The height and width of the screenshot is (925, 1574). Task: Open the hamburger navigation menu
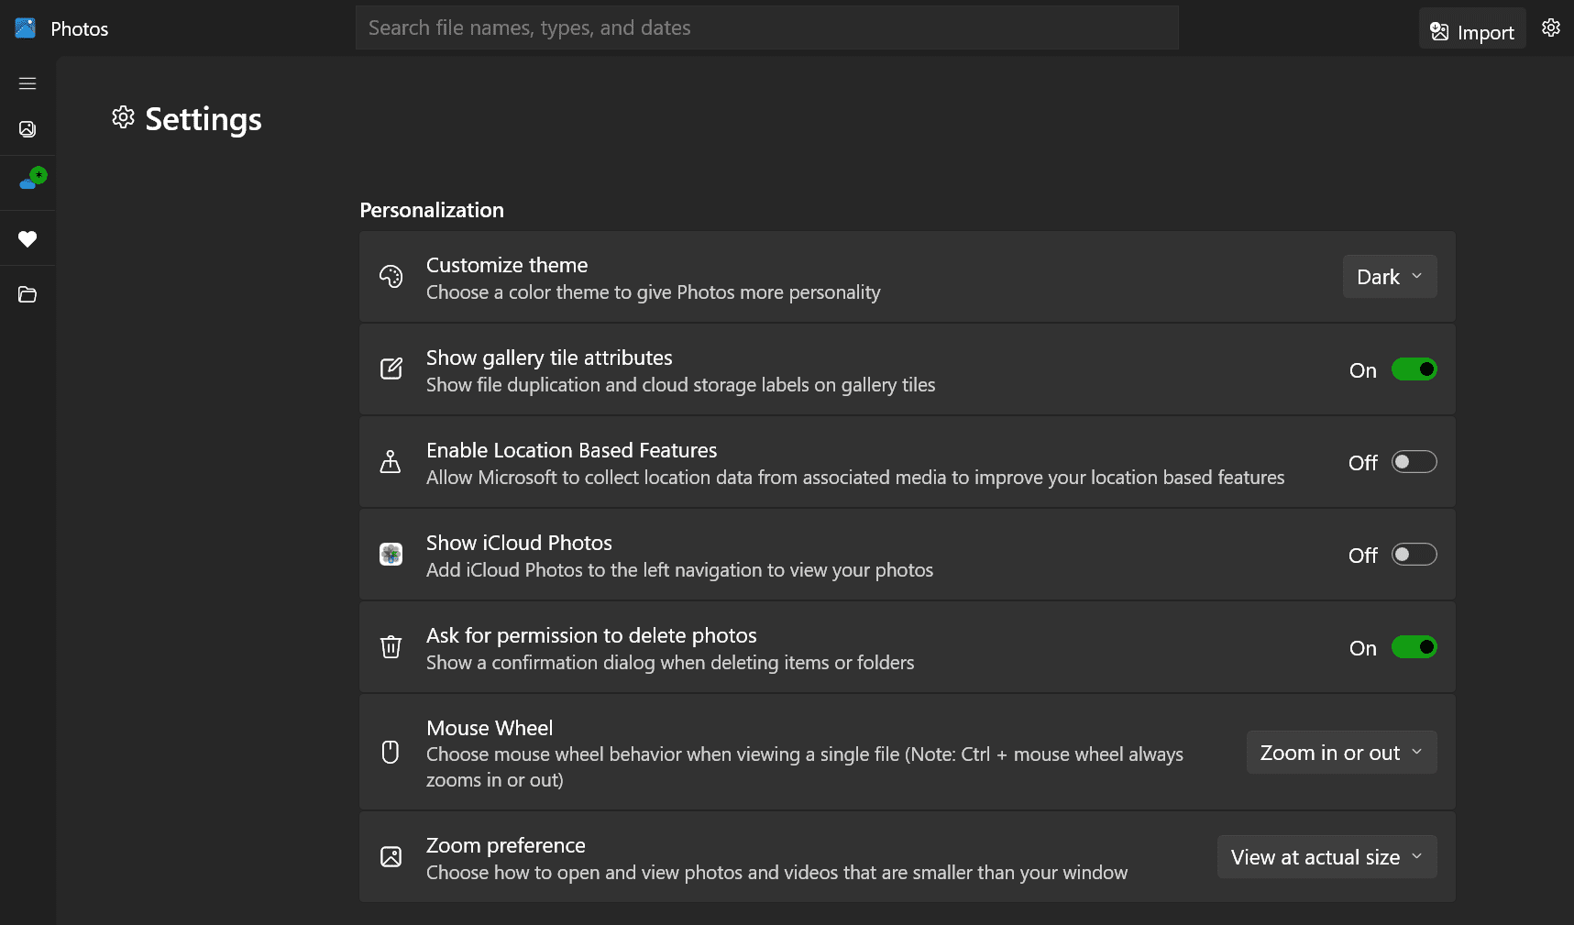pos(28,83)
